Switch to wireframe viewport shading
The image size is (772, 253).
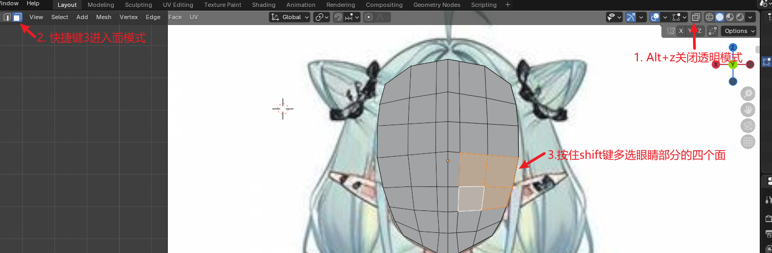[710, 17]
